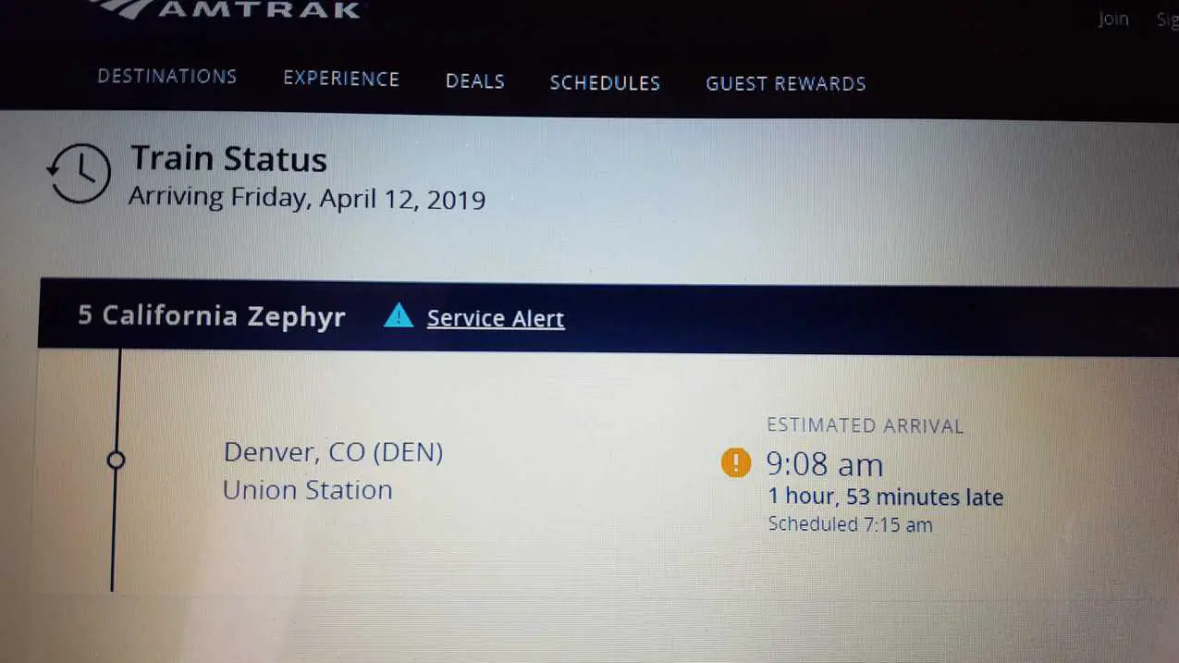Viewport: 1179px width, 663px height.
Task: Select the 5 California Zephyr header
Action: click(211, 315)
